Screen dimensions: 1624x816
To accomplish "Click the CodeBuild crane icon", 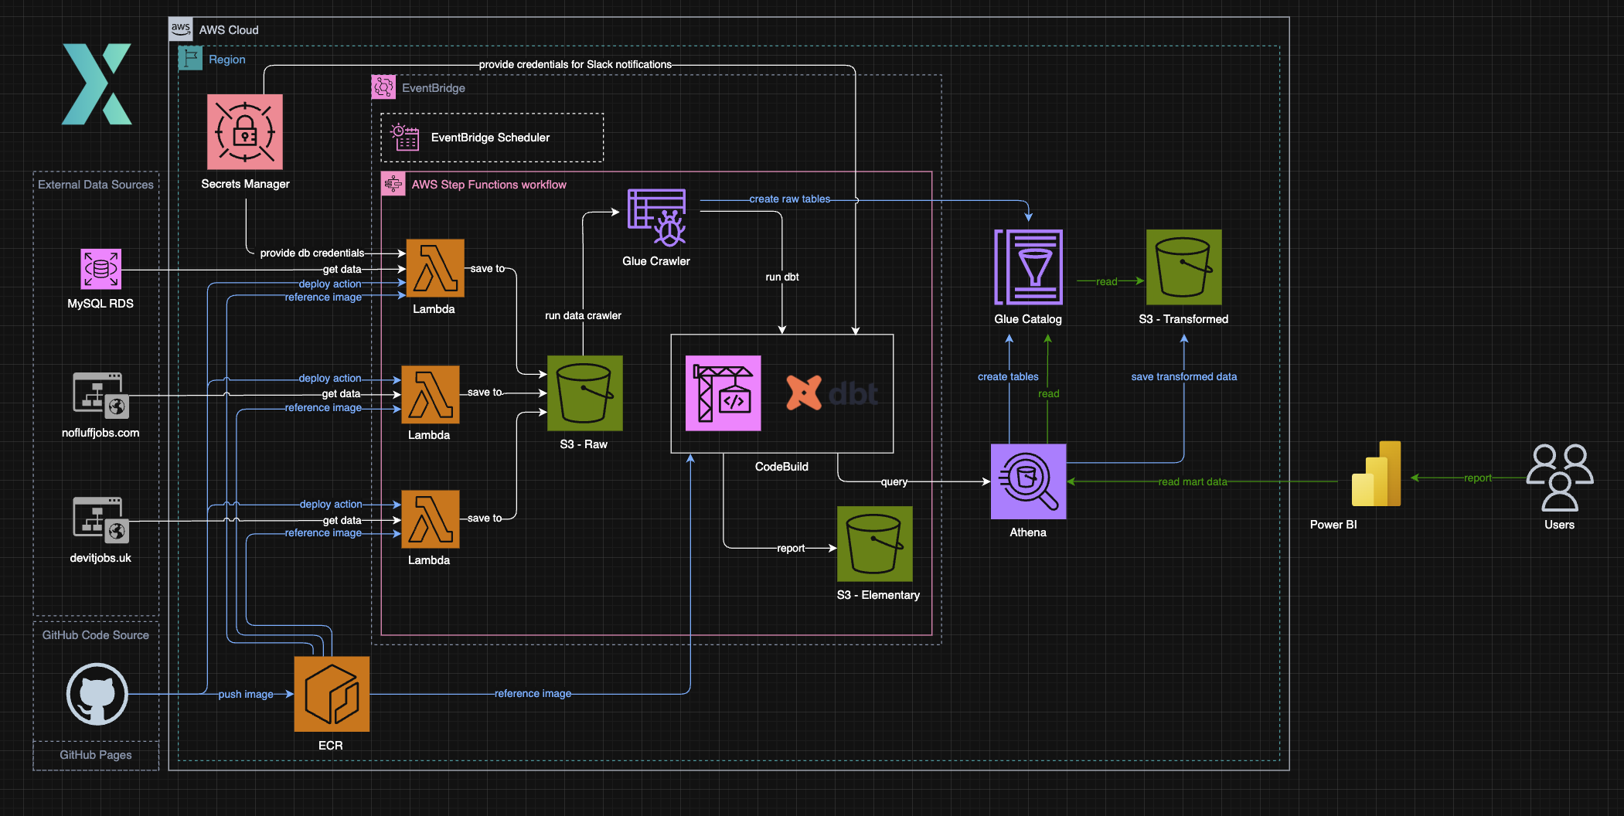I will click(723, 393).
